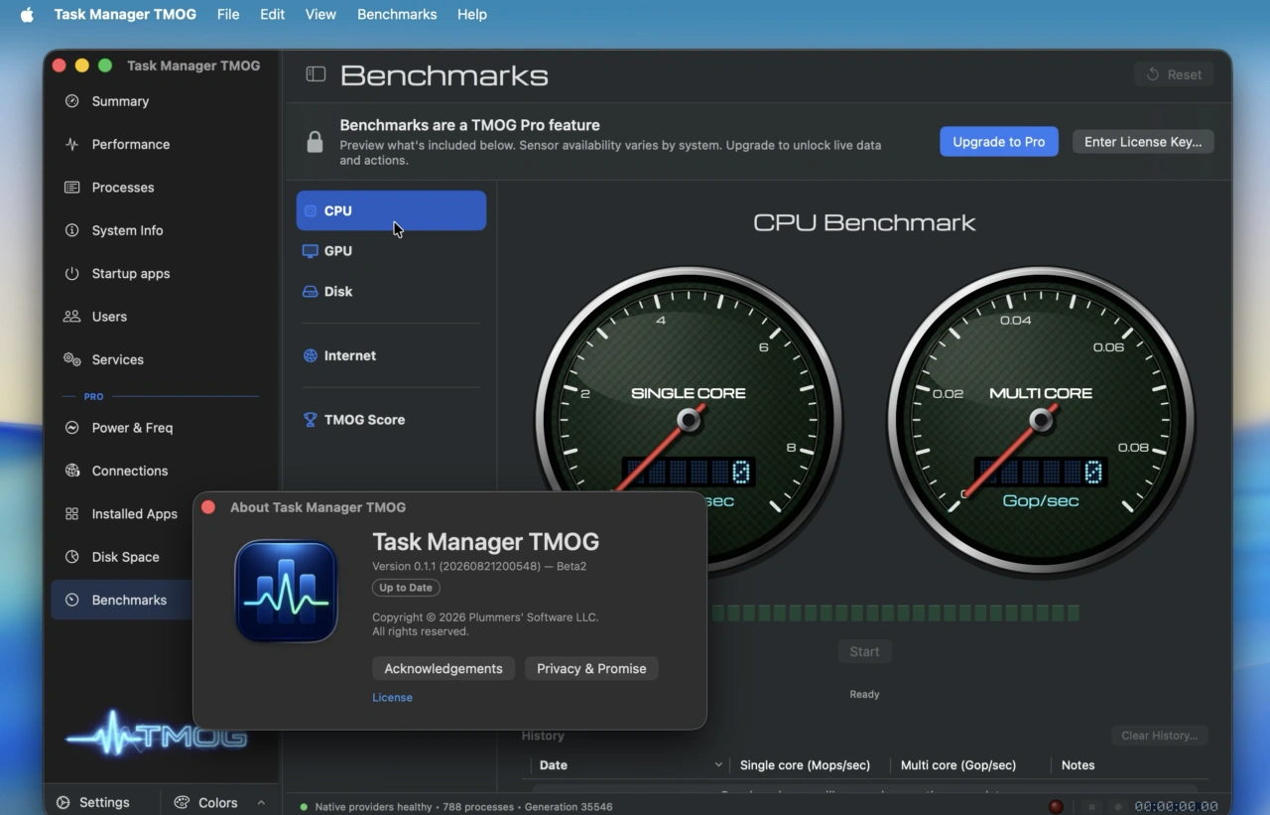1270x815 pixels.
Task: Click the Ready status text
Action: tap(864, 694)
